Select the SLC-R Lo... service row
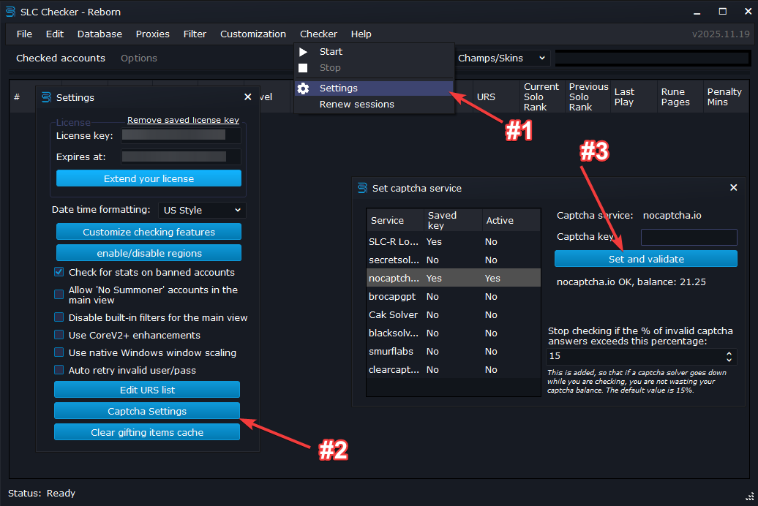 pos(454,241)
